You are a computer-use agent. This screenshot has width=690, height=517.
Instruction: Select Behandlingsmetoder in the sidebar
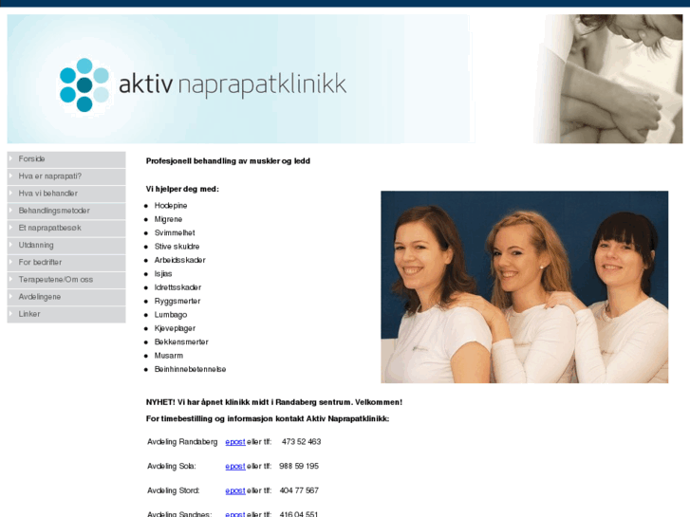point(66,211)
